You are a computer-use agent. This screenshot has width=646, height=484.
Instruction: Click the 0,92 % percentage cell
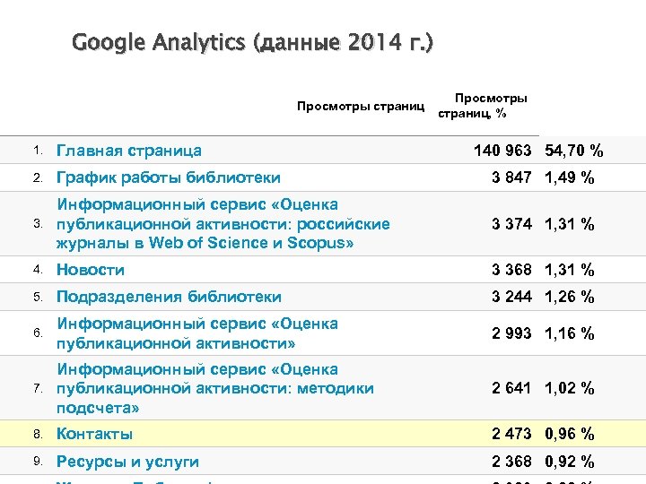click(x=570, y=462)
